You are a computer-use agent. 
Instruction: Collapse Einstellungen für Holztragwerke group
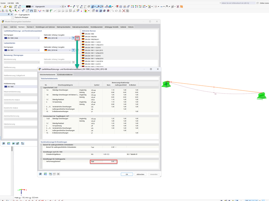click(41, 159)
